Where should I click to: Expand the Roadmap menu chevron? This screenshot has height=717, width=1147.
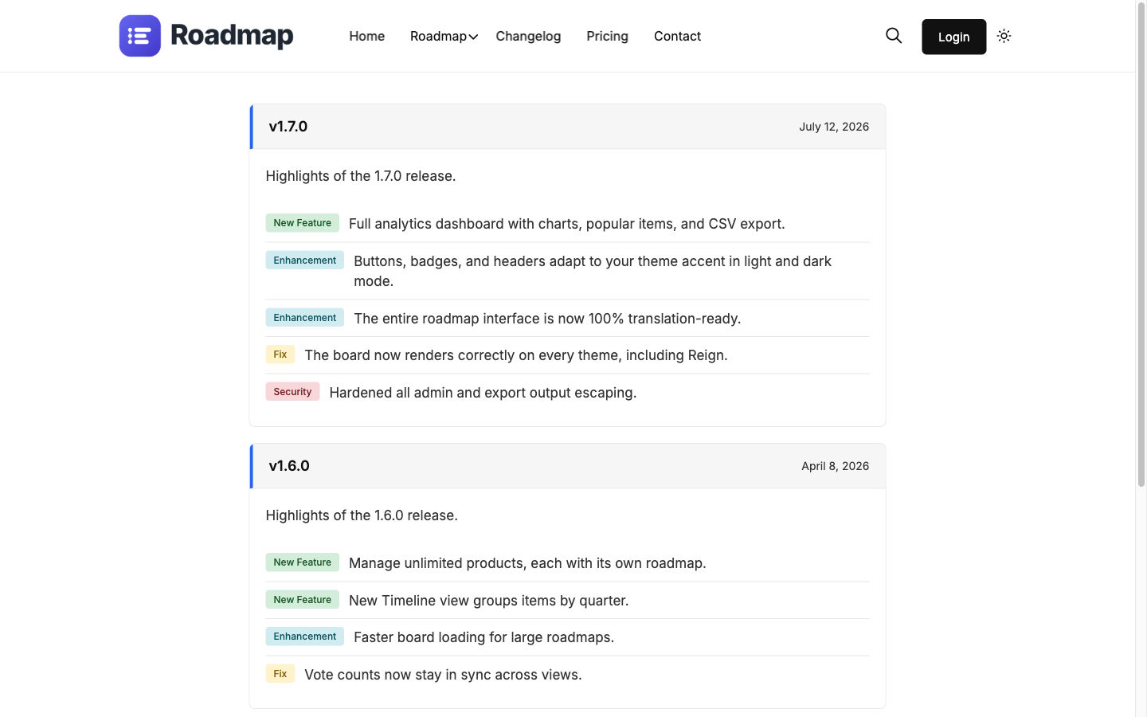pos(473,37)
